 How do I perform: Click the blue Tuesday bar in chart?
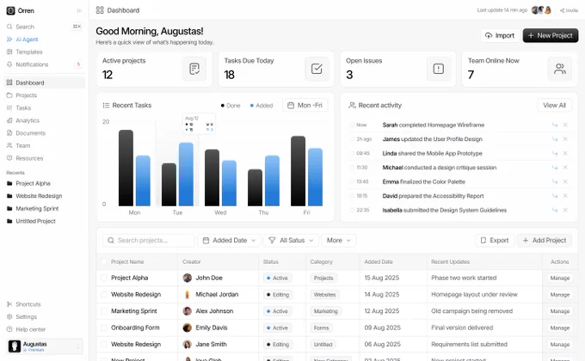coord(186,174)
